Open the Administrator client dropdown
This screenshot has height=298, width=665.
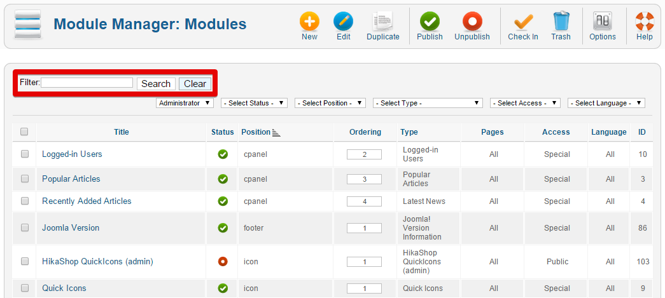coord(185,103)
